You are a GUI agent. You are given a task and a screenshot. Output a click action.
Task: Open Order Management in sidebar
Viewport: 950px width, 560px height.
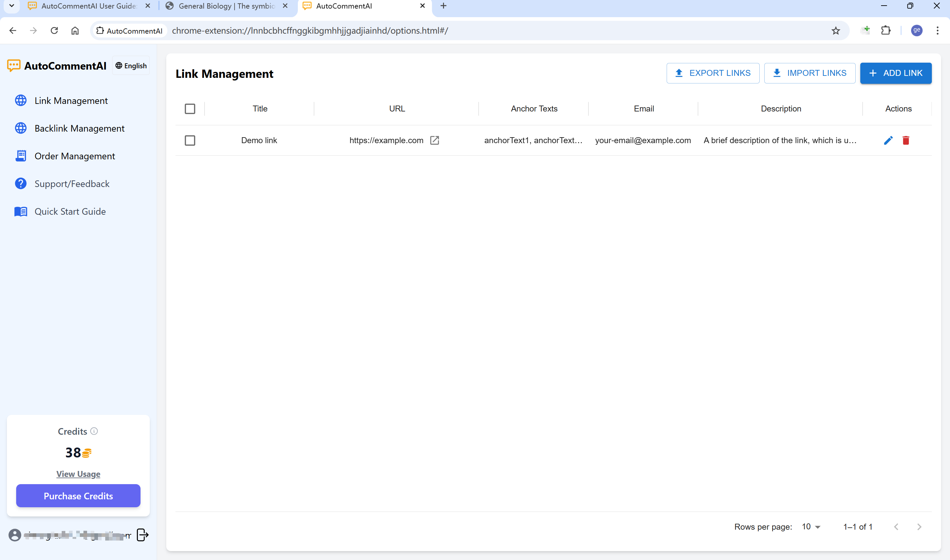pyautogui.click(x=75, y=156)
